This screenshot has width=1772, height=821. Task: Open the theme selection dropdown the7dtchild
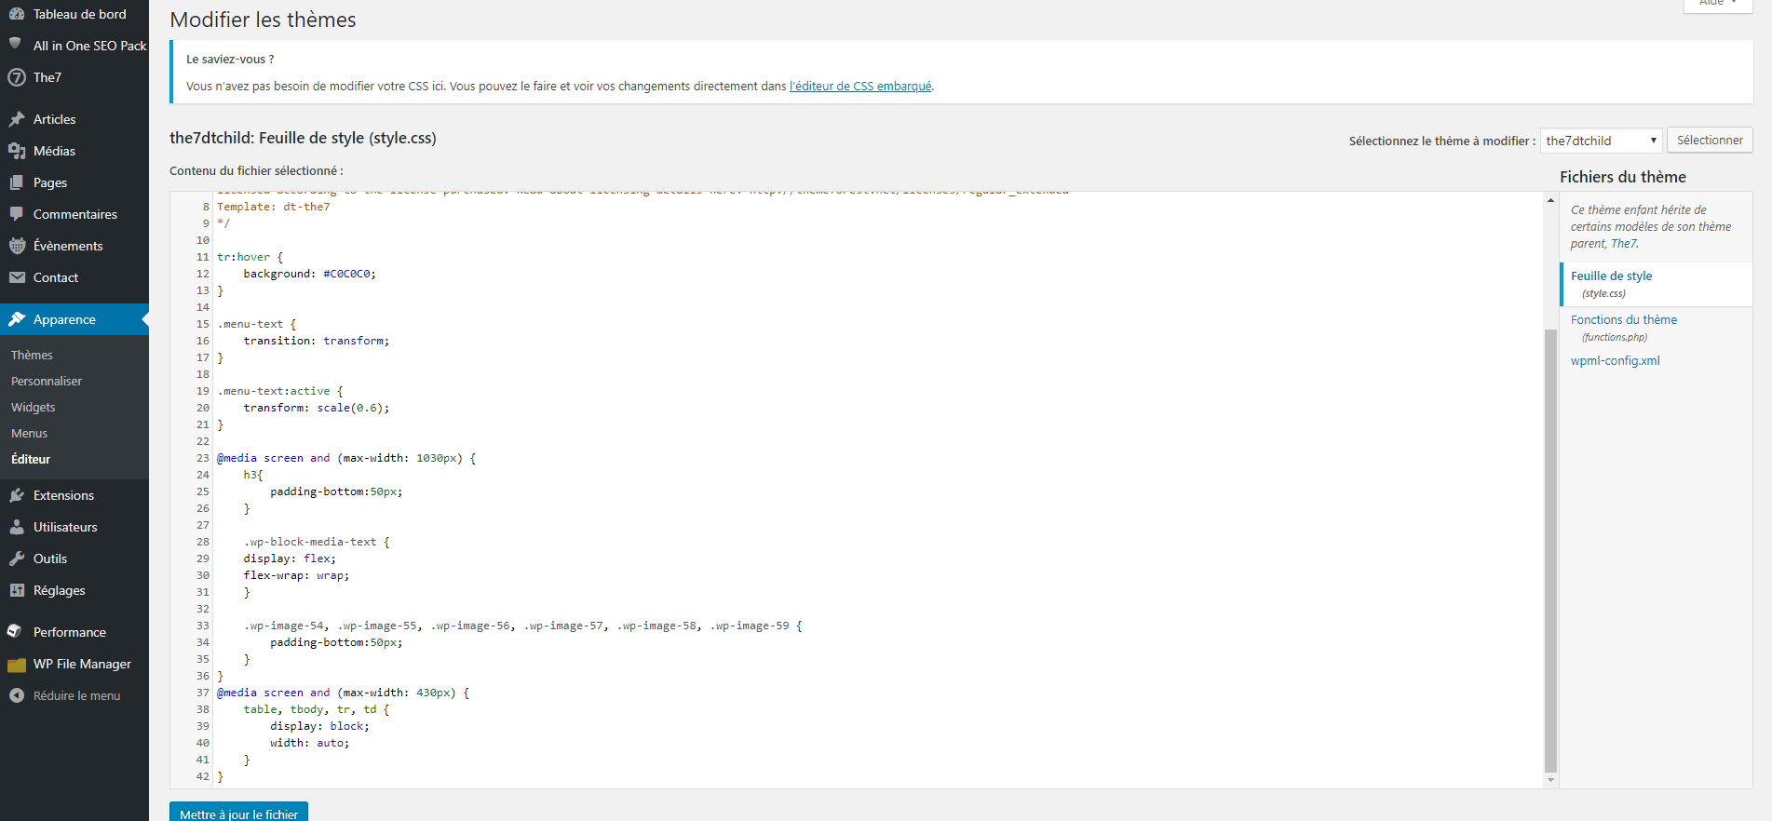pos(1601,141)
